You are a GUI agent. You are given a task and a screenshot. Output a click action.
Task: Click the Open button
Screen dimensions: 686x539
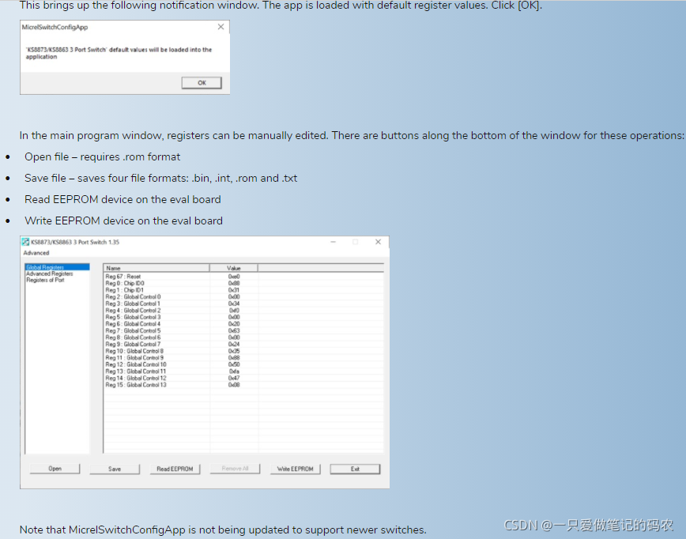pos(55,469)
